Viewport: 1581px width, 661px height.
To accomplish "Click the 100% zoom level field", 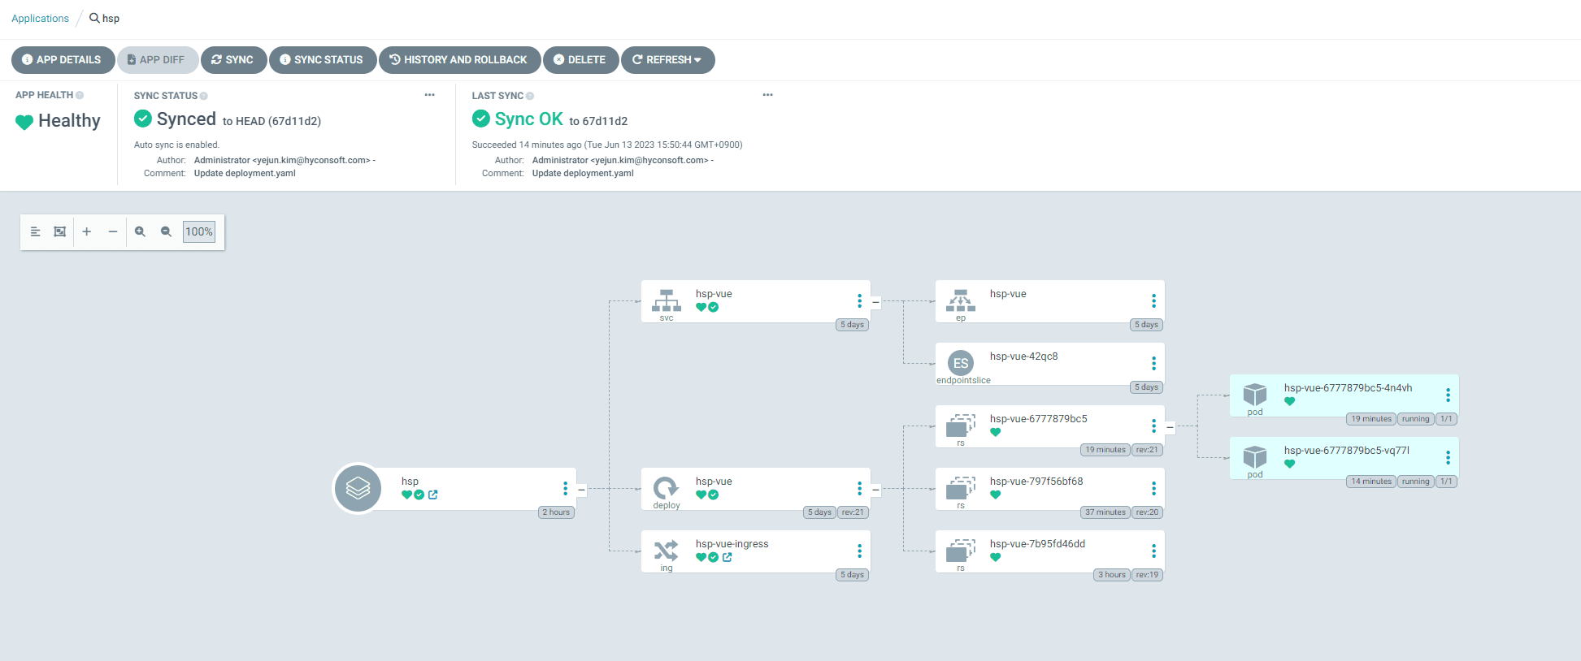I will pyautogui.click(x=199, y=231).
